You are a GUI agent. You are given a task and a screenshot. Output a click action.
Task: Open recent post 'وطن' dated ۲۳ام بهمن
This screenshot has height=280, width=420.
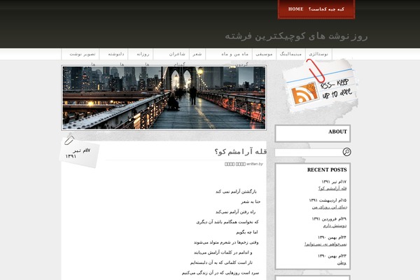[342, 263]
